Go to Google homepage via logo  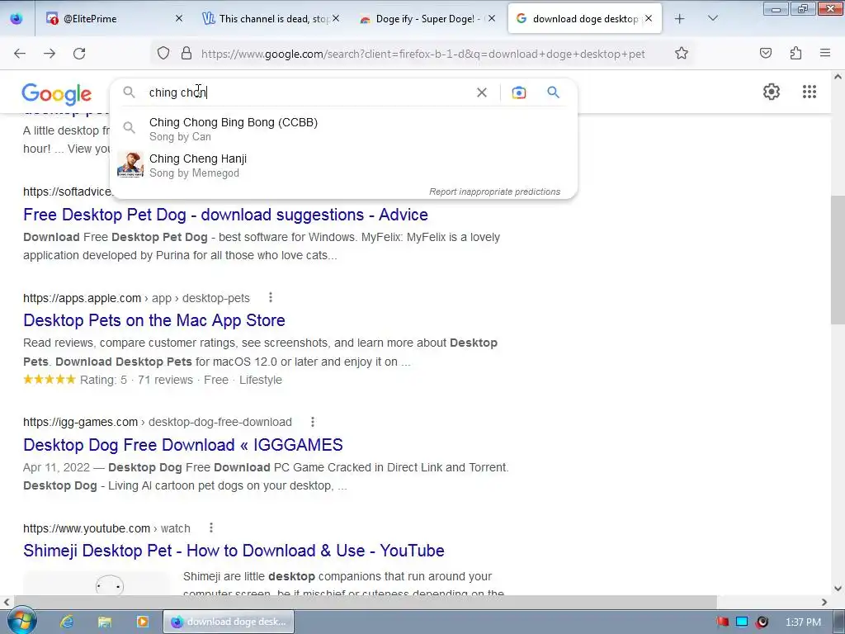pyautogui.click(x=57, y=94)
